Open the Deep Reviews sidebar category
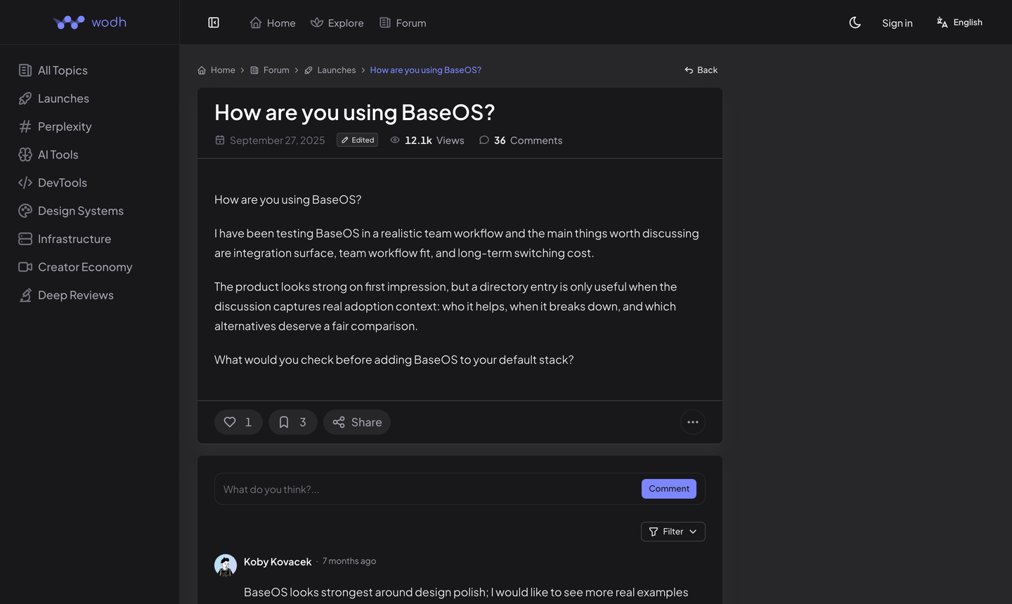Image resolution: width=1012 pixels, height=604 pixels. point(66,295)
